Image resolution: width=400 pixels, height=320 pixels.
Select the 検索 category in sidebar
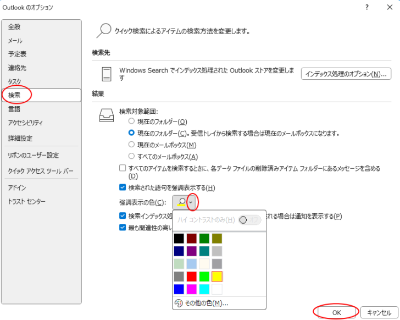point(41,95)
